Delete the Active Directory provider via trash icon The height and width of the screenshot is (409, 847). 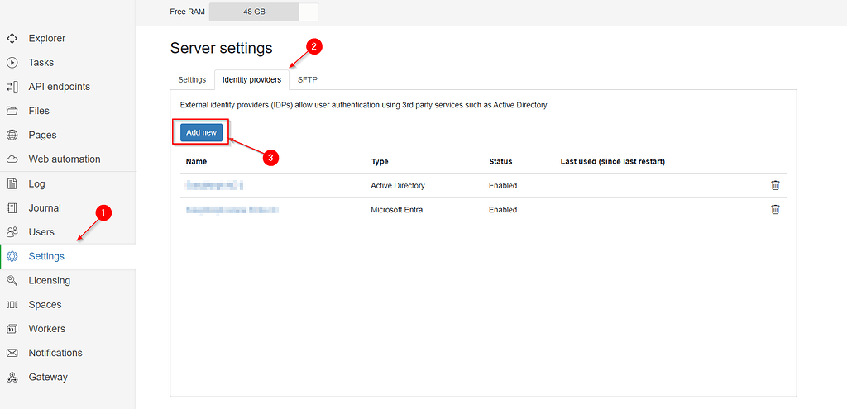click(775, 185)
